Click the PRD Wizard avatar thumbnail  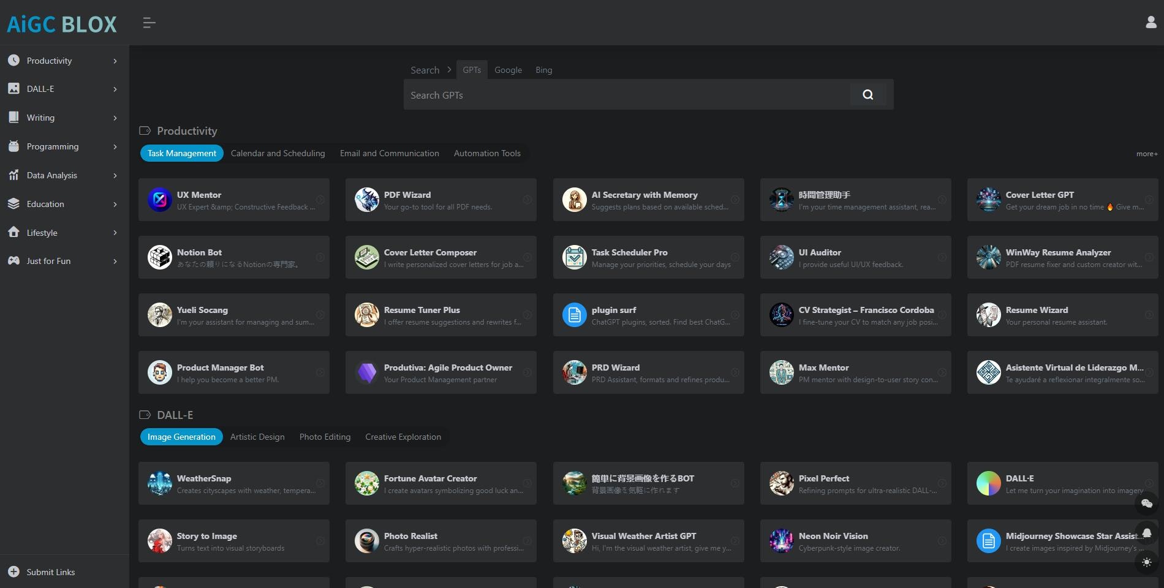(x=575, y=372)
